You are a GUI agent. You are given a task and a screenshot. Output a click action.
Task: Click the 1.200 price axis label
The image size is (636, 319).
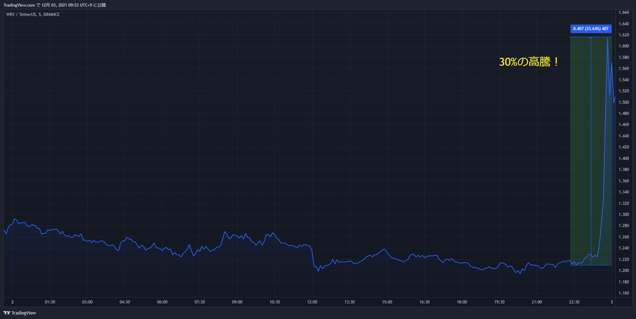tap(624, 271)
